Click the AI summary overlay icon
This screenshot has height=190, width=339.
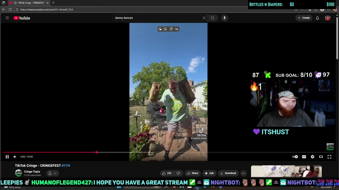click(x=171, y=29)
